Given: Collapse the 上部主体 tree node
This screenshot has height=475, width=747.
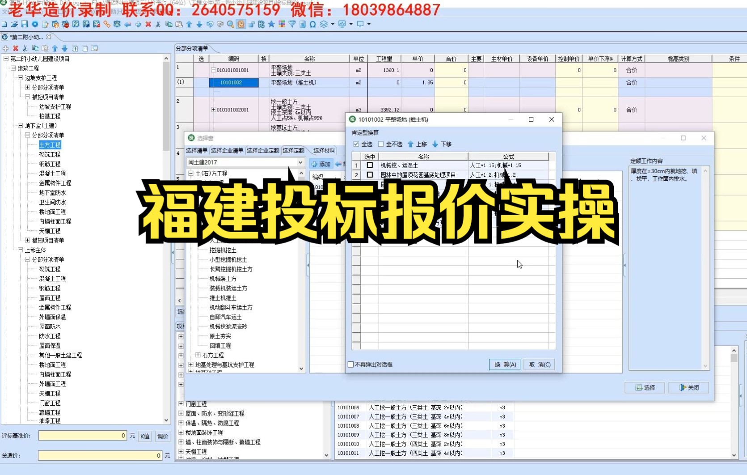Looking at the screenshot, I should 20,250.
